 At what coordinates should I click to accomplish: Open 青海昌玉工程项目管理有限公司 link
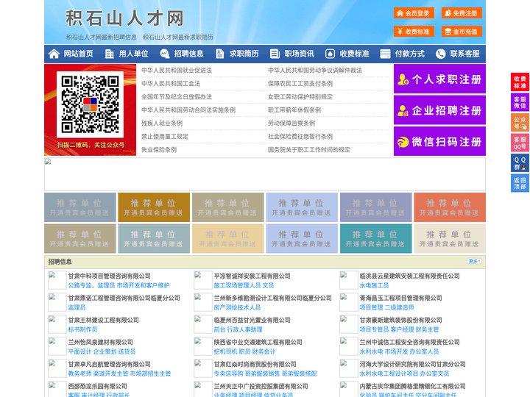pos(401,298)
